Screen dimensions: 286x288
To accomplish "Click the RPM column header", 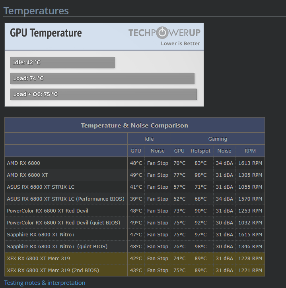I will click(x=250, y=151).
